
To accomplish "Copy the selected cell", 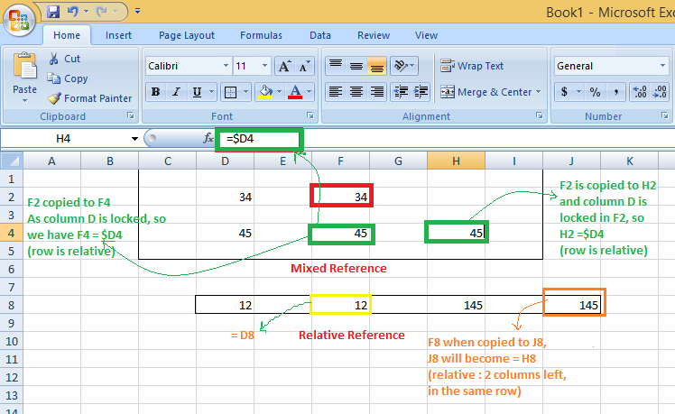I will (68, 78).
